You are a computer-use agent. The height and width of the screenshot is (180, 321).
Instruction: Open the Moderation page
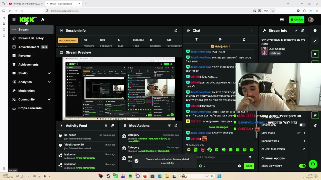pos(32,91)
